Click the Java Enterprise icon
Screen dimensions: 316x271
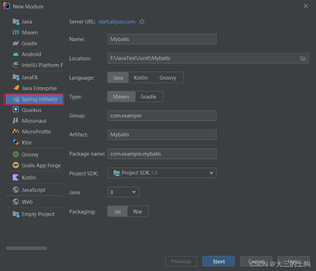[x=16, y=88]
